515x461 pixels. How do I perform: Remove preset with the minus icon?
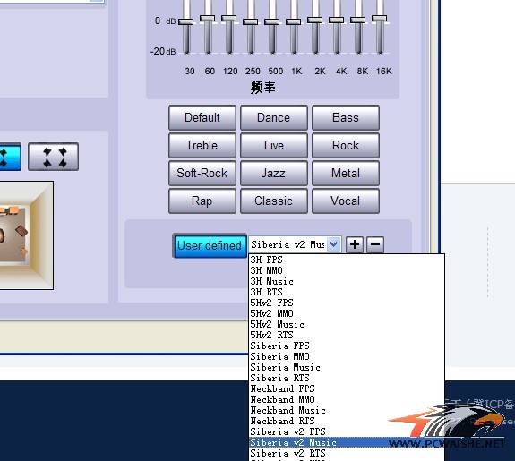(x=375, y=244)
